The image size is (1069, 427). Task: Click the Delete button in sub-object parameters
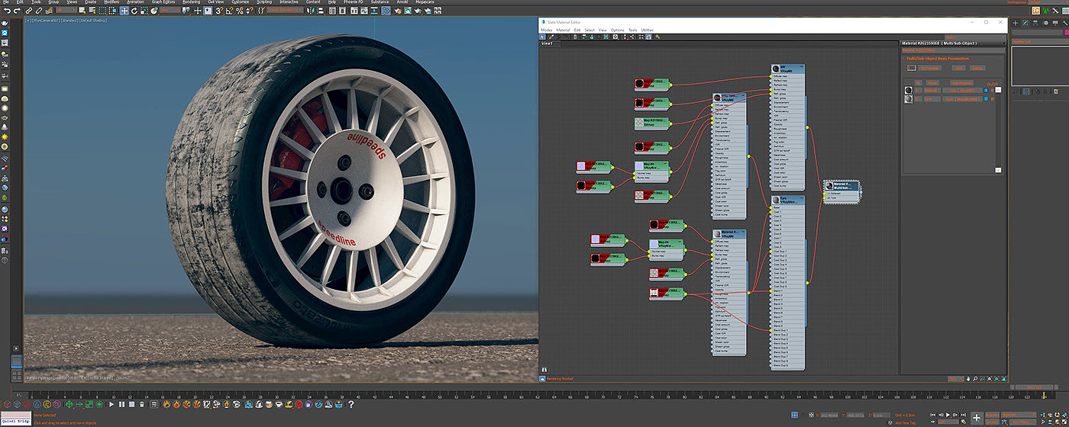(x=977, y=68)
